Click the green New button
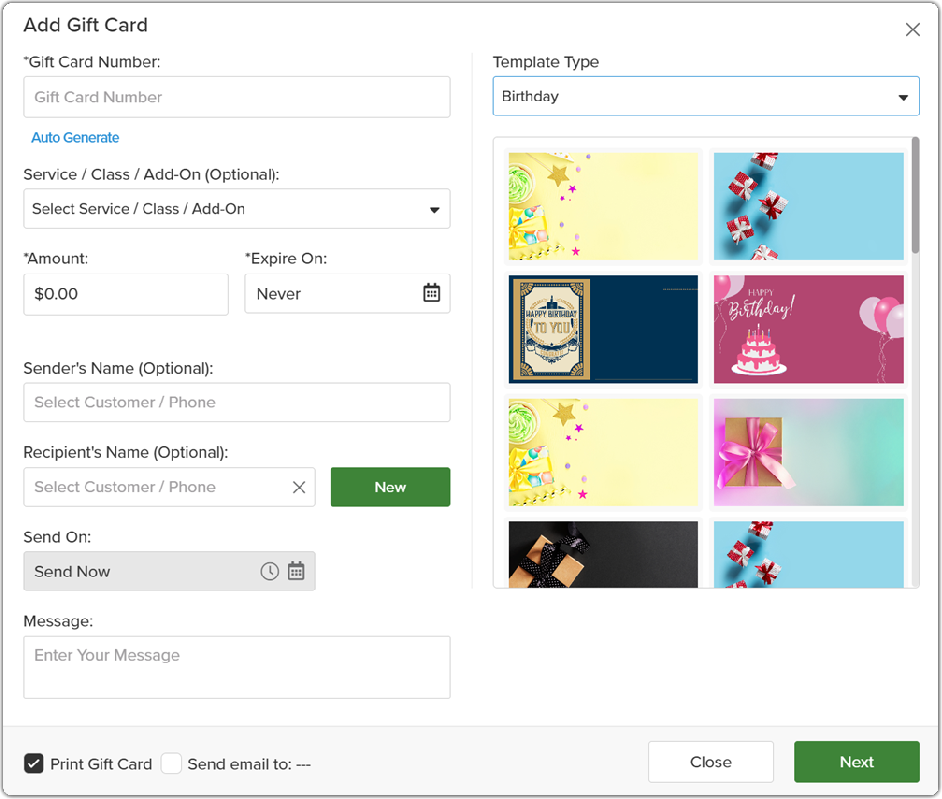Viewport: 942px width, 799px height. 390,487
